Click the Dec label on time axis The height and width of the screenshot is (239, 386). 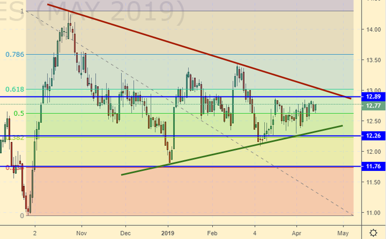coord(125,233)
